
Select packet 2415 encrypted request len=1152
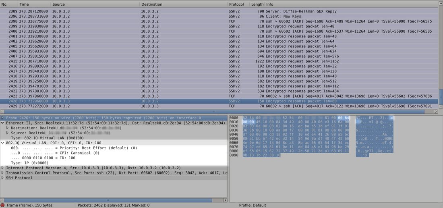pyautogui.click(x=219, y=61)
